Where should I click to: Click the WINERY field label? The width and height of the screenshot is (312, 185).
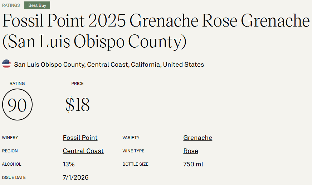coord(10,138)
